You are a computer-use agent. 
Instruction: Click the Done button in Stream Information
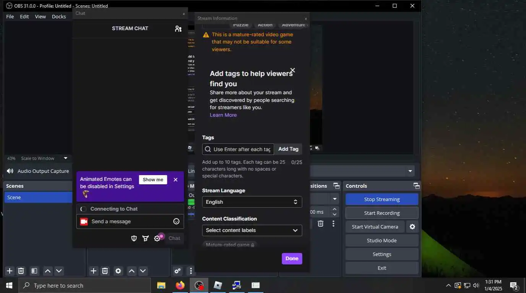(x=292, y=259)
